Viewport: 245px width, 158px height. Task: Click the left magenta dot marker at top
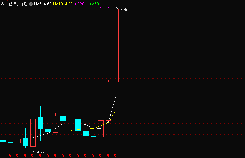pos(101,7)
